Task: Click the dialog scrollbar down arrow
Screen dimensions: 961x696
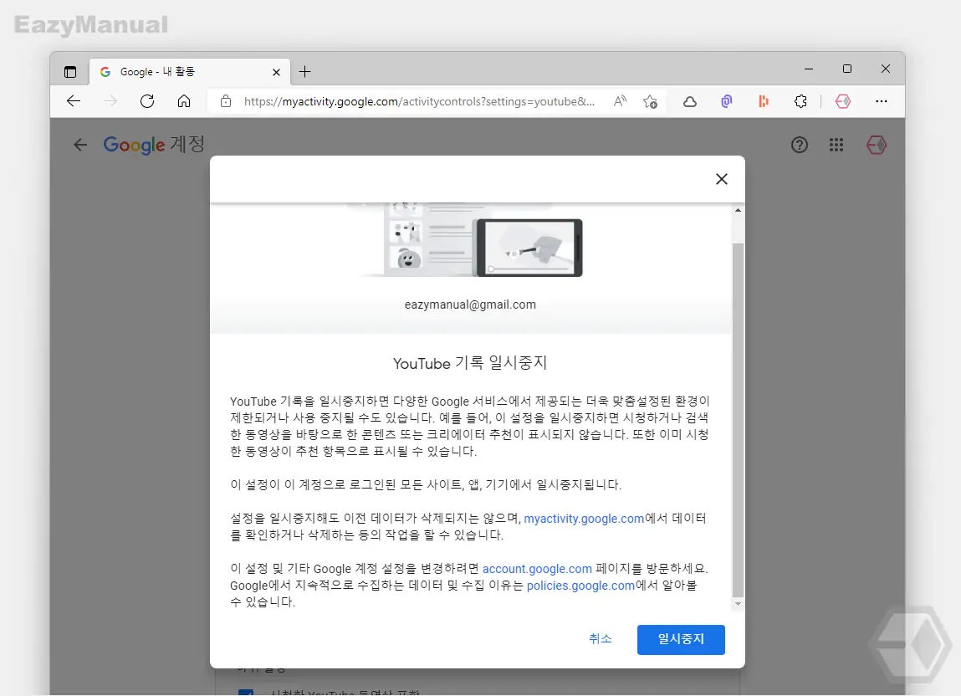Action: [738, 604]
